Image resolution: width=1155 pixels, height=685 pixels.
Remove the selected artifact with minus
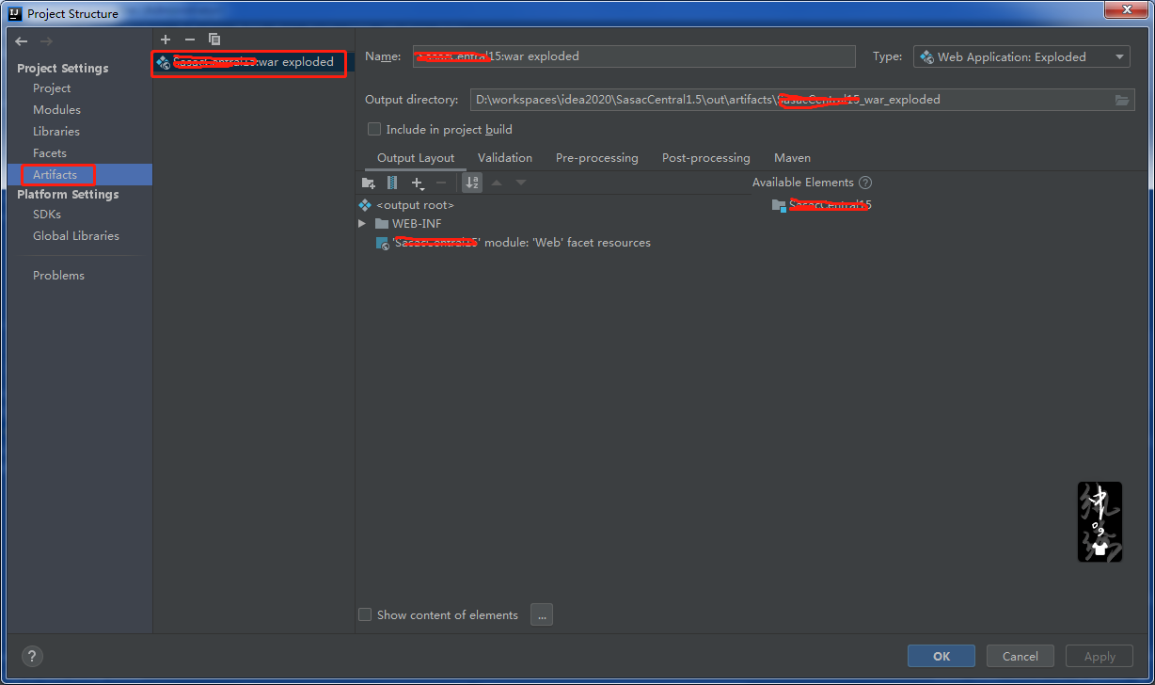pos(190,40)
